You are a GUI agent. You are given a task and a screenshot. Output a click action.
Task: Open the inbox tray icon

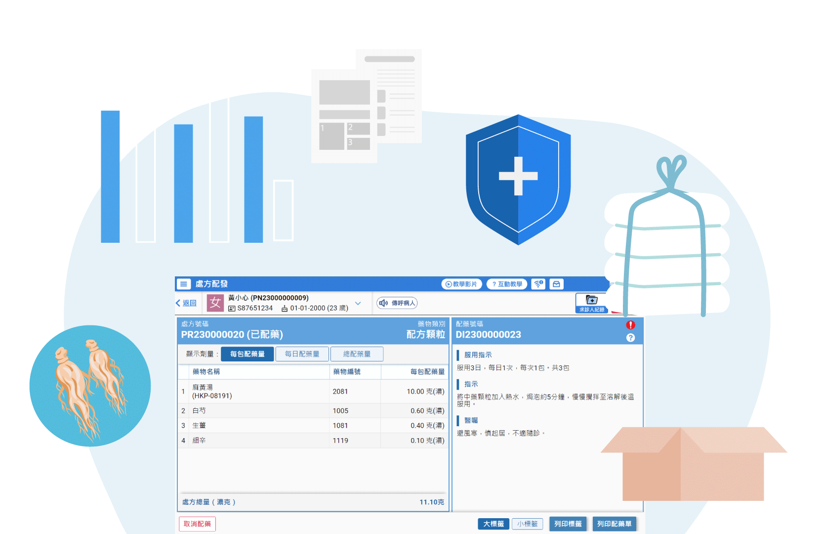click(x=557, y=284)
